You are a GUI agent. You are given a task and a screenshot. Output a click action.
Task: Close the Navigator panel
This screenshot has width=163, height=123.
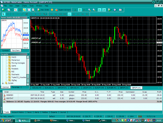pyautogui.click(x=28, y=54)
